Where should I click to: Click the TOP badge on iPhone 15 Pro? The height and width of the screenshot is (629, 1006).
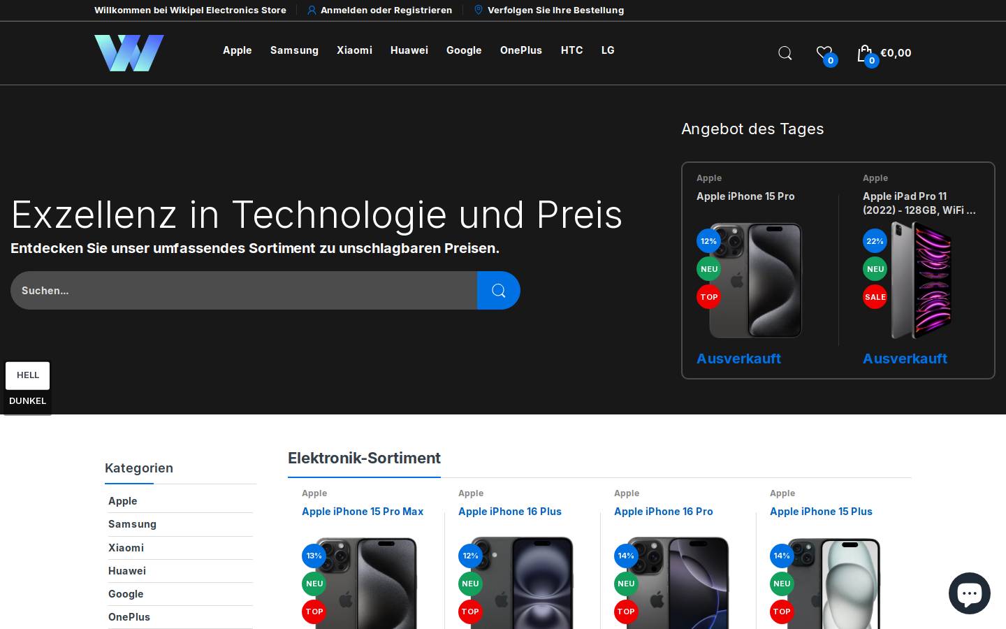pyautogui.click(x=708, y=297)
